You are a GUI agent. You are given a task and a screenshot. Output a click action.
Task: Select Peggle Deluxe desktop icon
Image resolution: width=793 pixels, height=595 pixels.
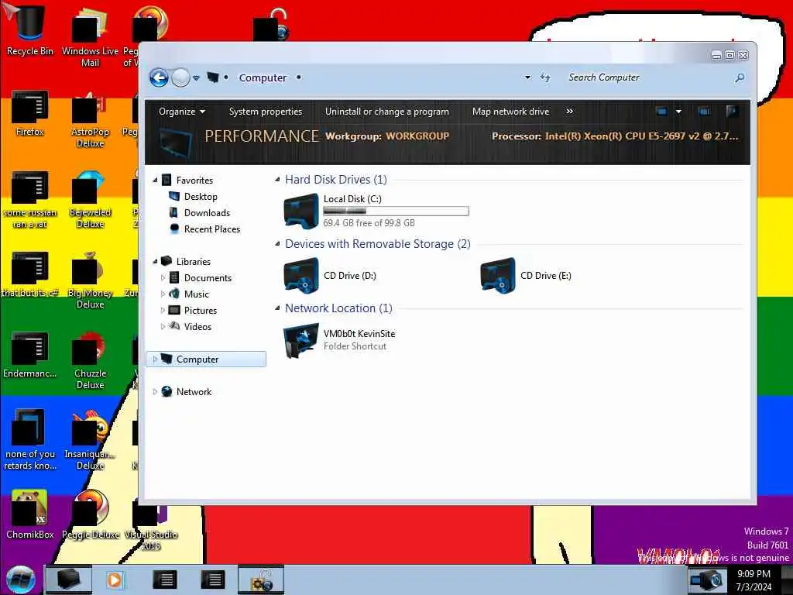pyautogui.click(x=91, y=514)
